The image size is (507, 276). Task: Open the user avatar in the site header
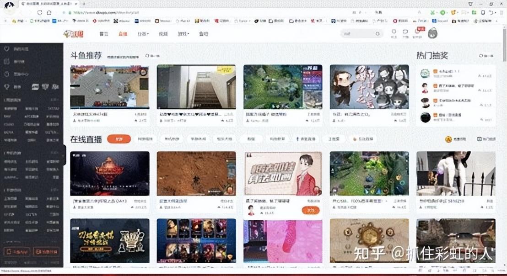coord(432,33)
